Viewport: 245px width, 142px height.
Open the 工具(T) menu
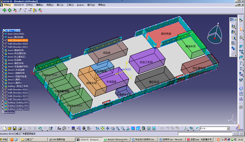pos(70,5)
